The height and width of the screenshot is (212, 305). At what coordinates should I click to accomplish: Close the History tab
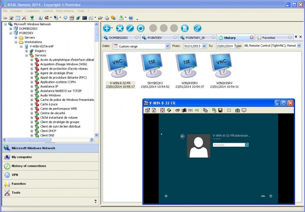point(252,37)
